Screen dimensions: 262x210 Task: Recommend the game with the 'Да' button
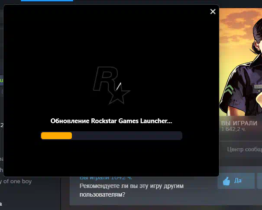236,181
